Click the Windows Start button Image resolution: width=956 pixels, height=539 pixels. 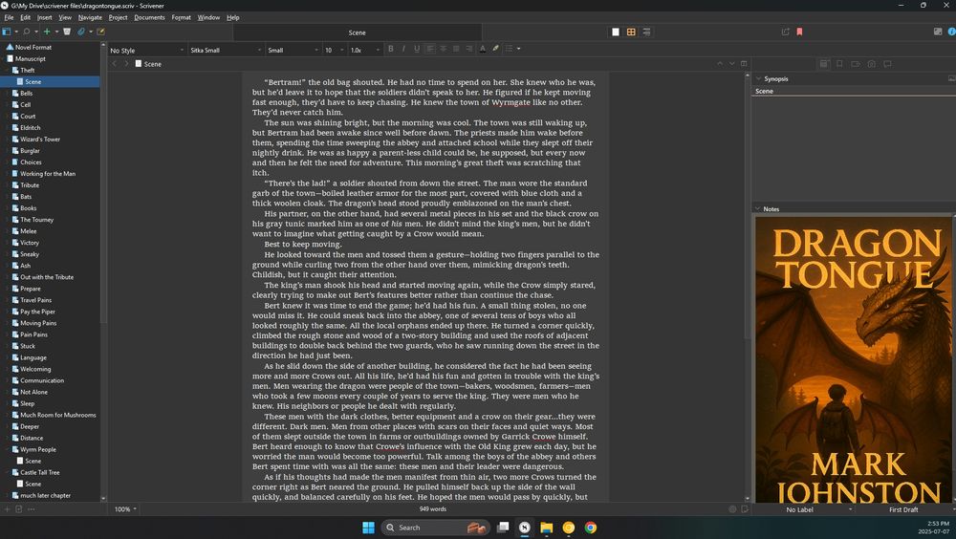pyautogui.click(x=368, y=528)
